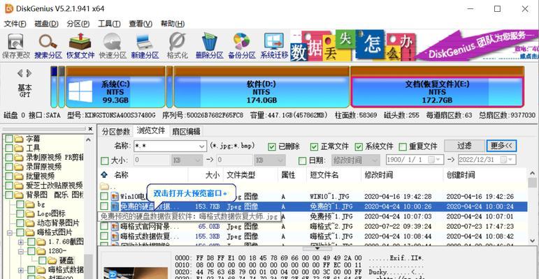Screen dimensions: 539x279
Task: Check the box for 嗨格式官网背景 file
Action: pyautogui.click(x=104, y=227)
